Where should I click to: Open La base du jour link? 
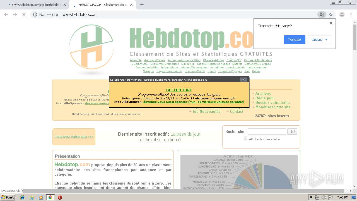coord(185,134)
